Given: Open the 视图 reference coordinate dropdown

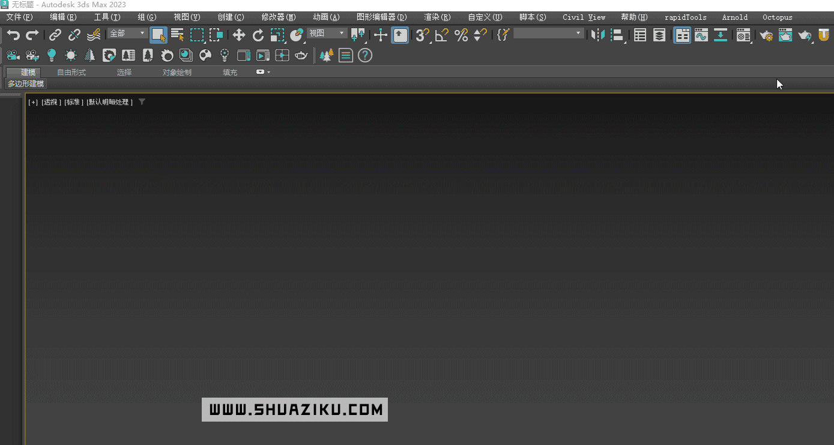Looking at the screenshot, I should pos(327,34).
